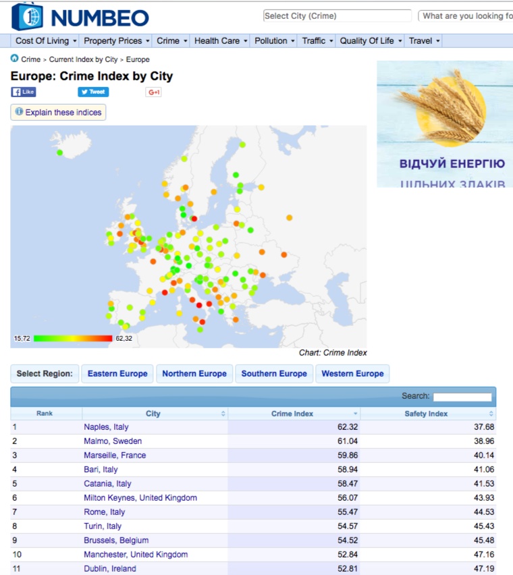Sort table by City column arrows
The height and width of the screenshot is (575, 513).
pyautogui.click(x=223, y=414)
